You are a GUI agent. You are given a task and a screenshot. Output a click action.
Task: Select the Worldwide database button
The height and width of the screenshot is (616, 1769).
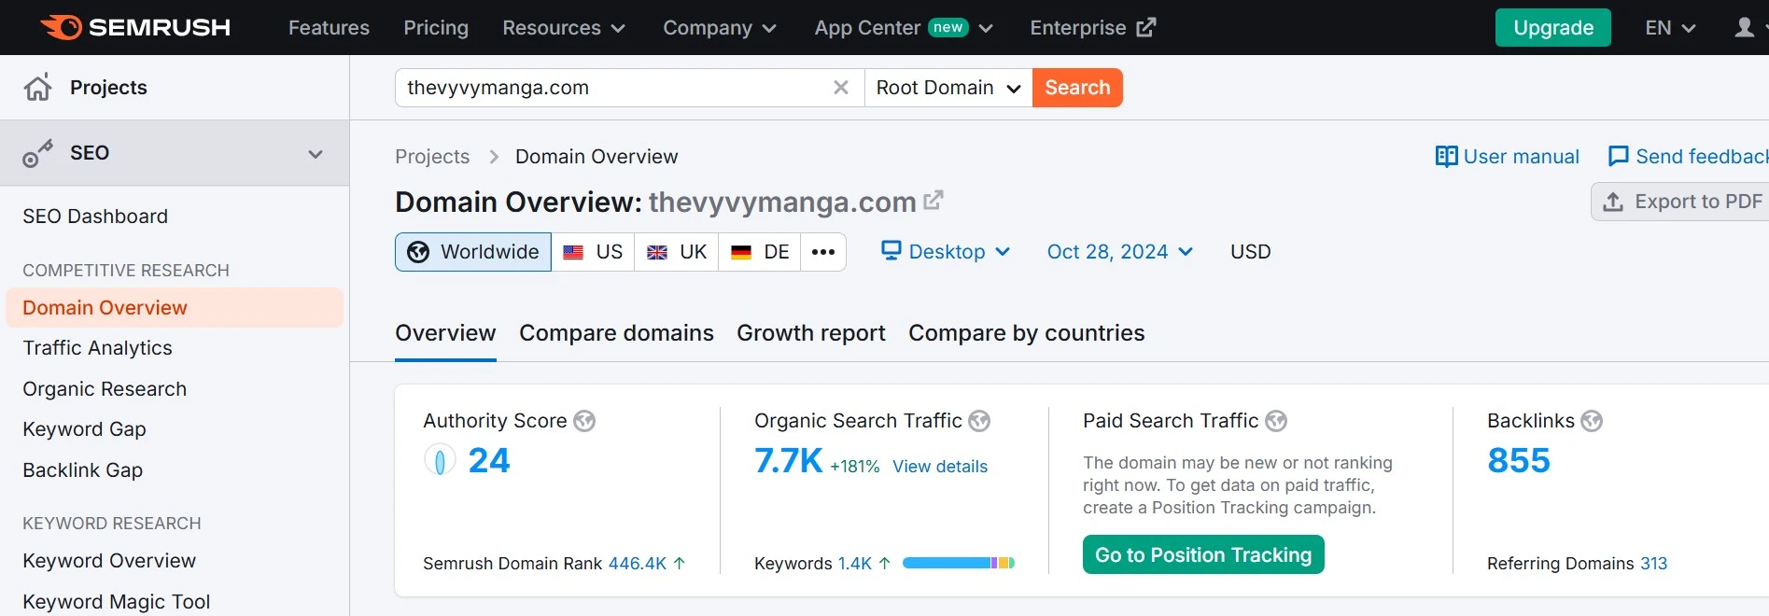point(473,252)
